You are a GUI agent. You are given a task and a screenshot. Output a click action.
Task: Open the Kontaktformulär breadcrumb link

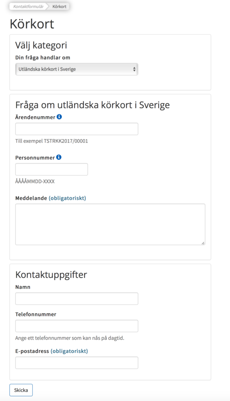point(28,6)
